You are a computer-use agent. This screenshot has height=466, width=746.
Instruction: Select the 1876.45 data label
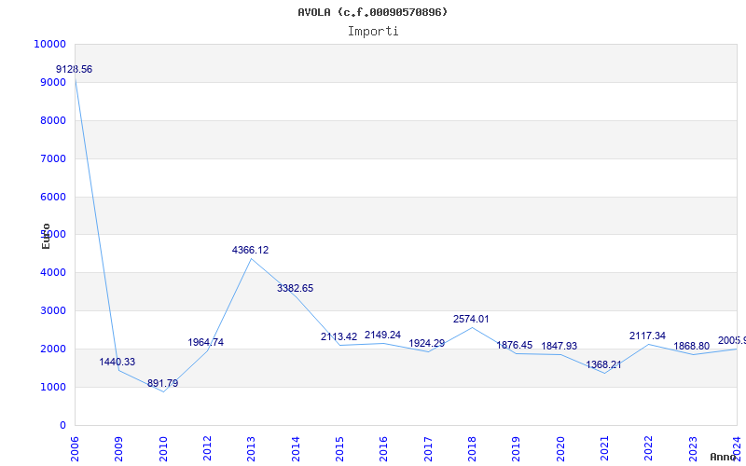(x=515, y=345)
